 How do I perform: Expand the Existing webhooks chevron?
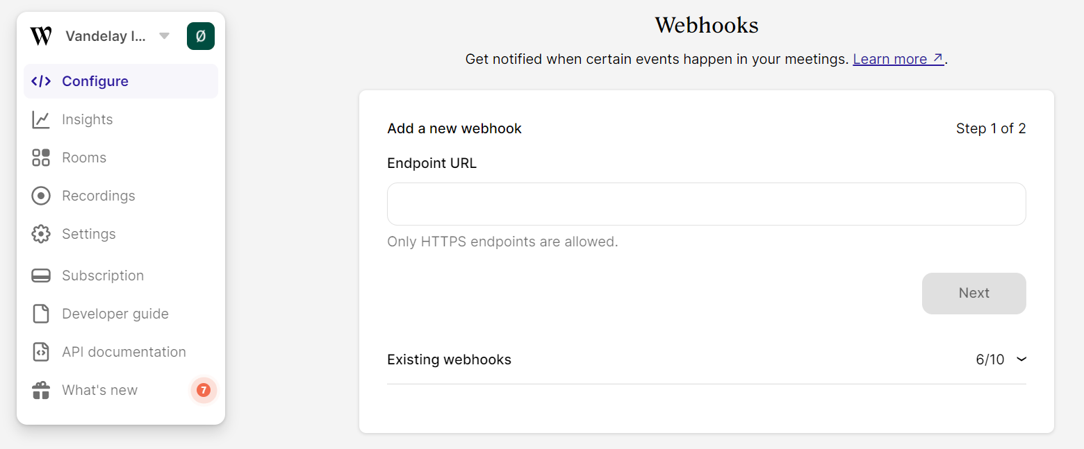(1021, 359)
